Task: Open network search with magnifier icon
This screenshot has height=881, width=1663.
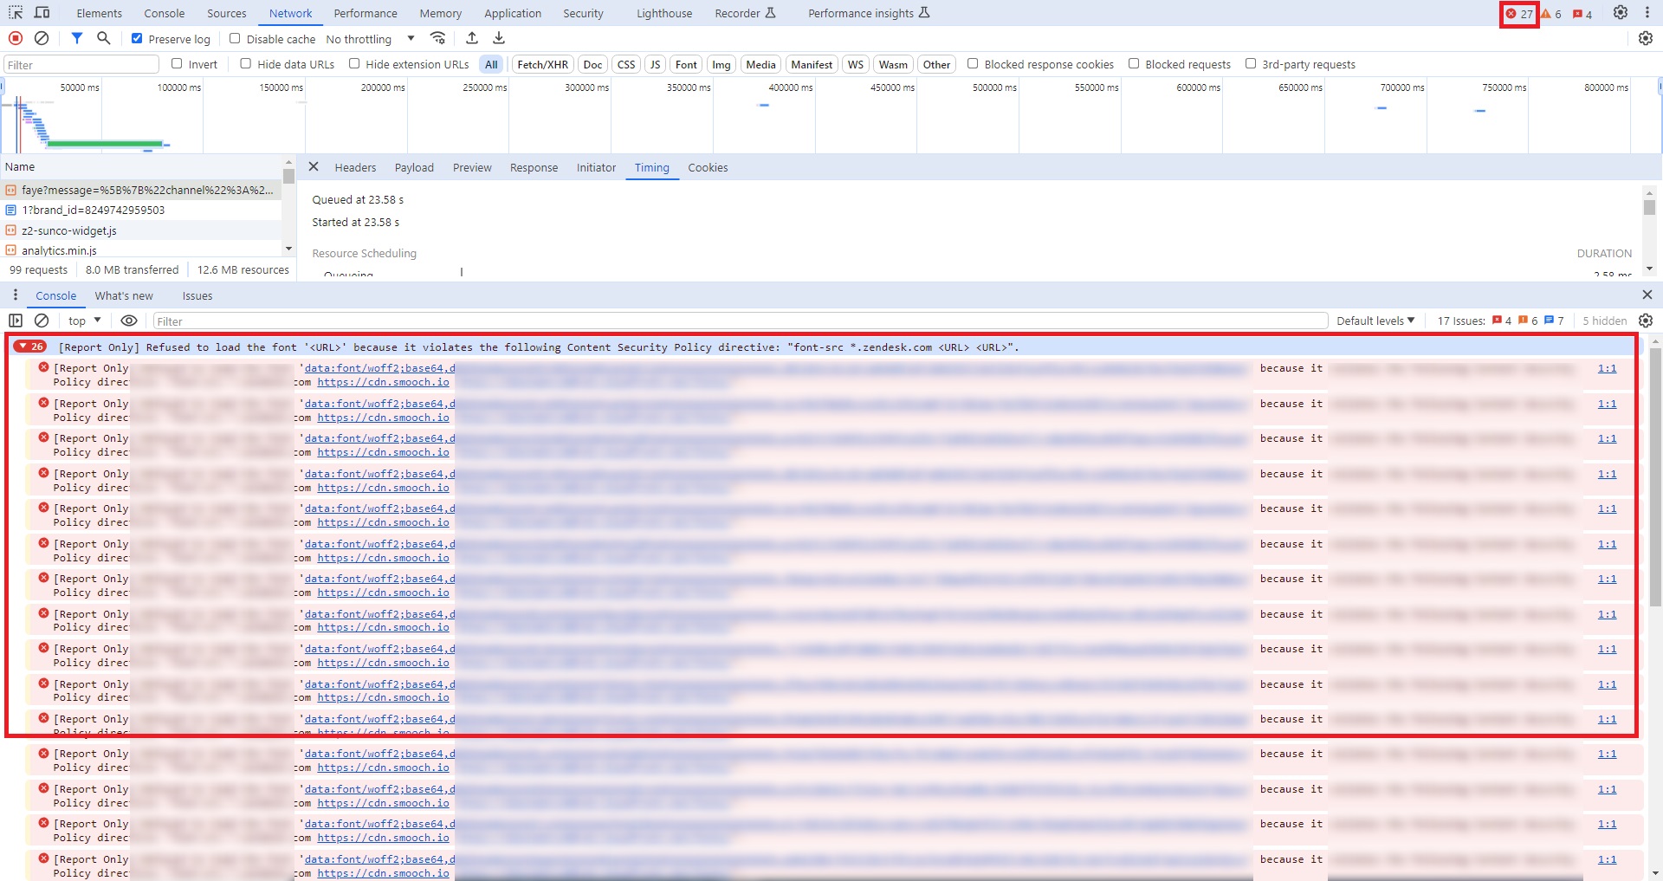Action: 104,38
